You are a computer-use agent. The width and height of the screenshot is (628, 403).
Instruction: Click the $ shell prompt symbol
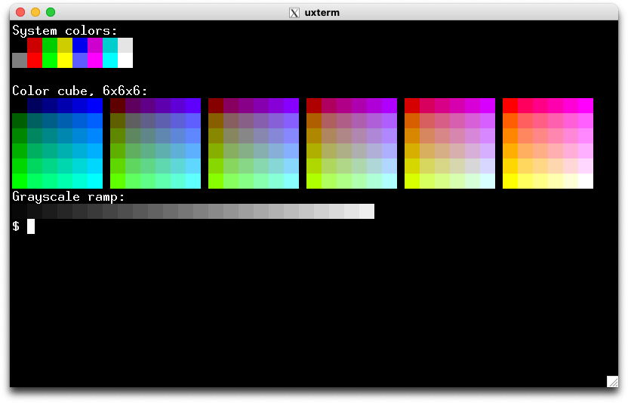(x=16, y=226)
